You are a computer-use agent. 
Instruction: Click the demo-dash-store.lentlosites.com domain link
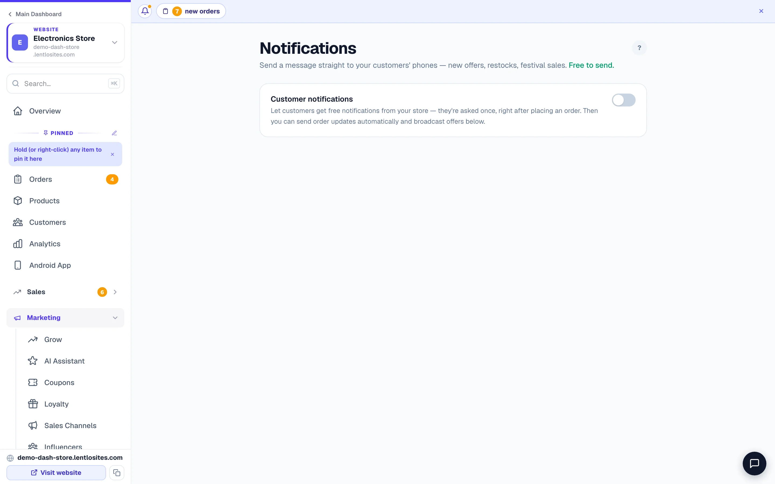pyautogui.click(x=70, y=457)
